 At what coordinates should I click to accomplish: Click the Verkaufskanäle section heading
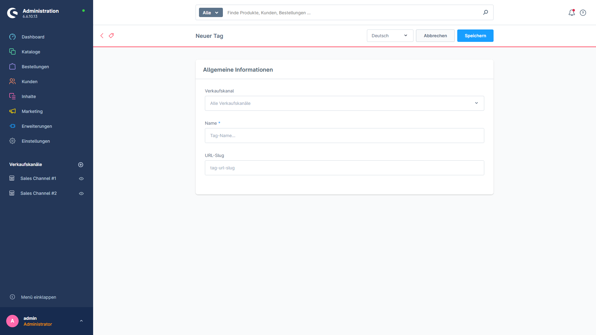pos(25,164)
